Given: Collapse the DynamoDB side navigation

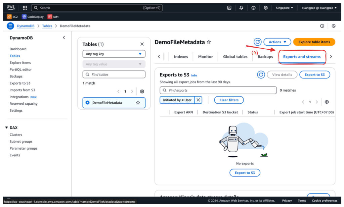Looking at the screenshot, I should click(x=64, y=38).
